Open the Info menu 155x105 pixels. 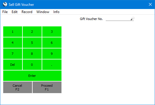click(x=56, y=12)
